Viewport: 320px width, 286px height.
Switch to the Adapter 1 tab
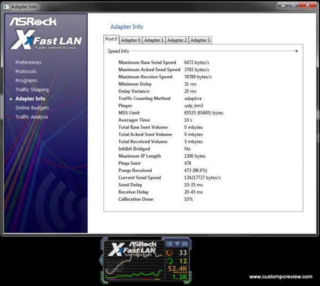(154, 40)
